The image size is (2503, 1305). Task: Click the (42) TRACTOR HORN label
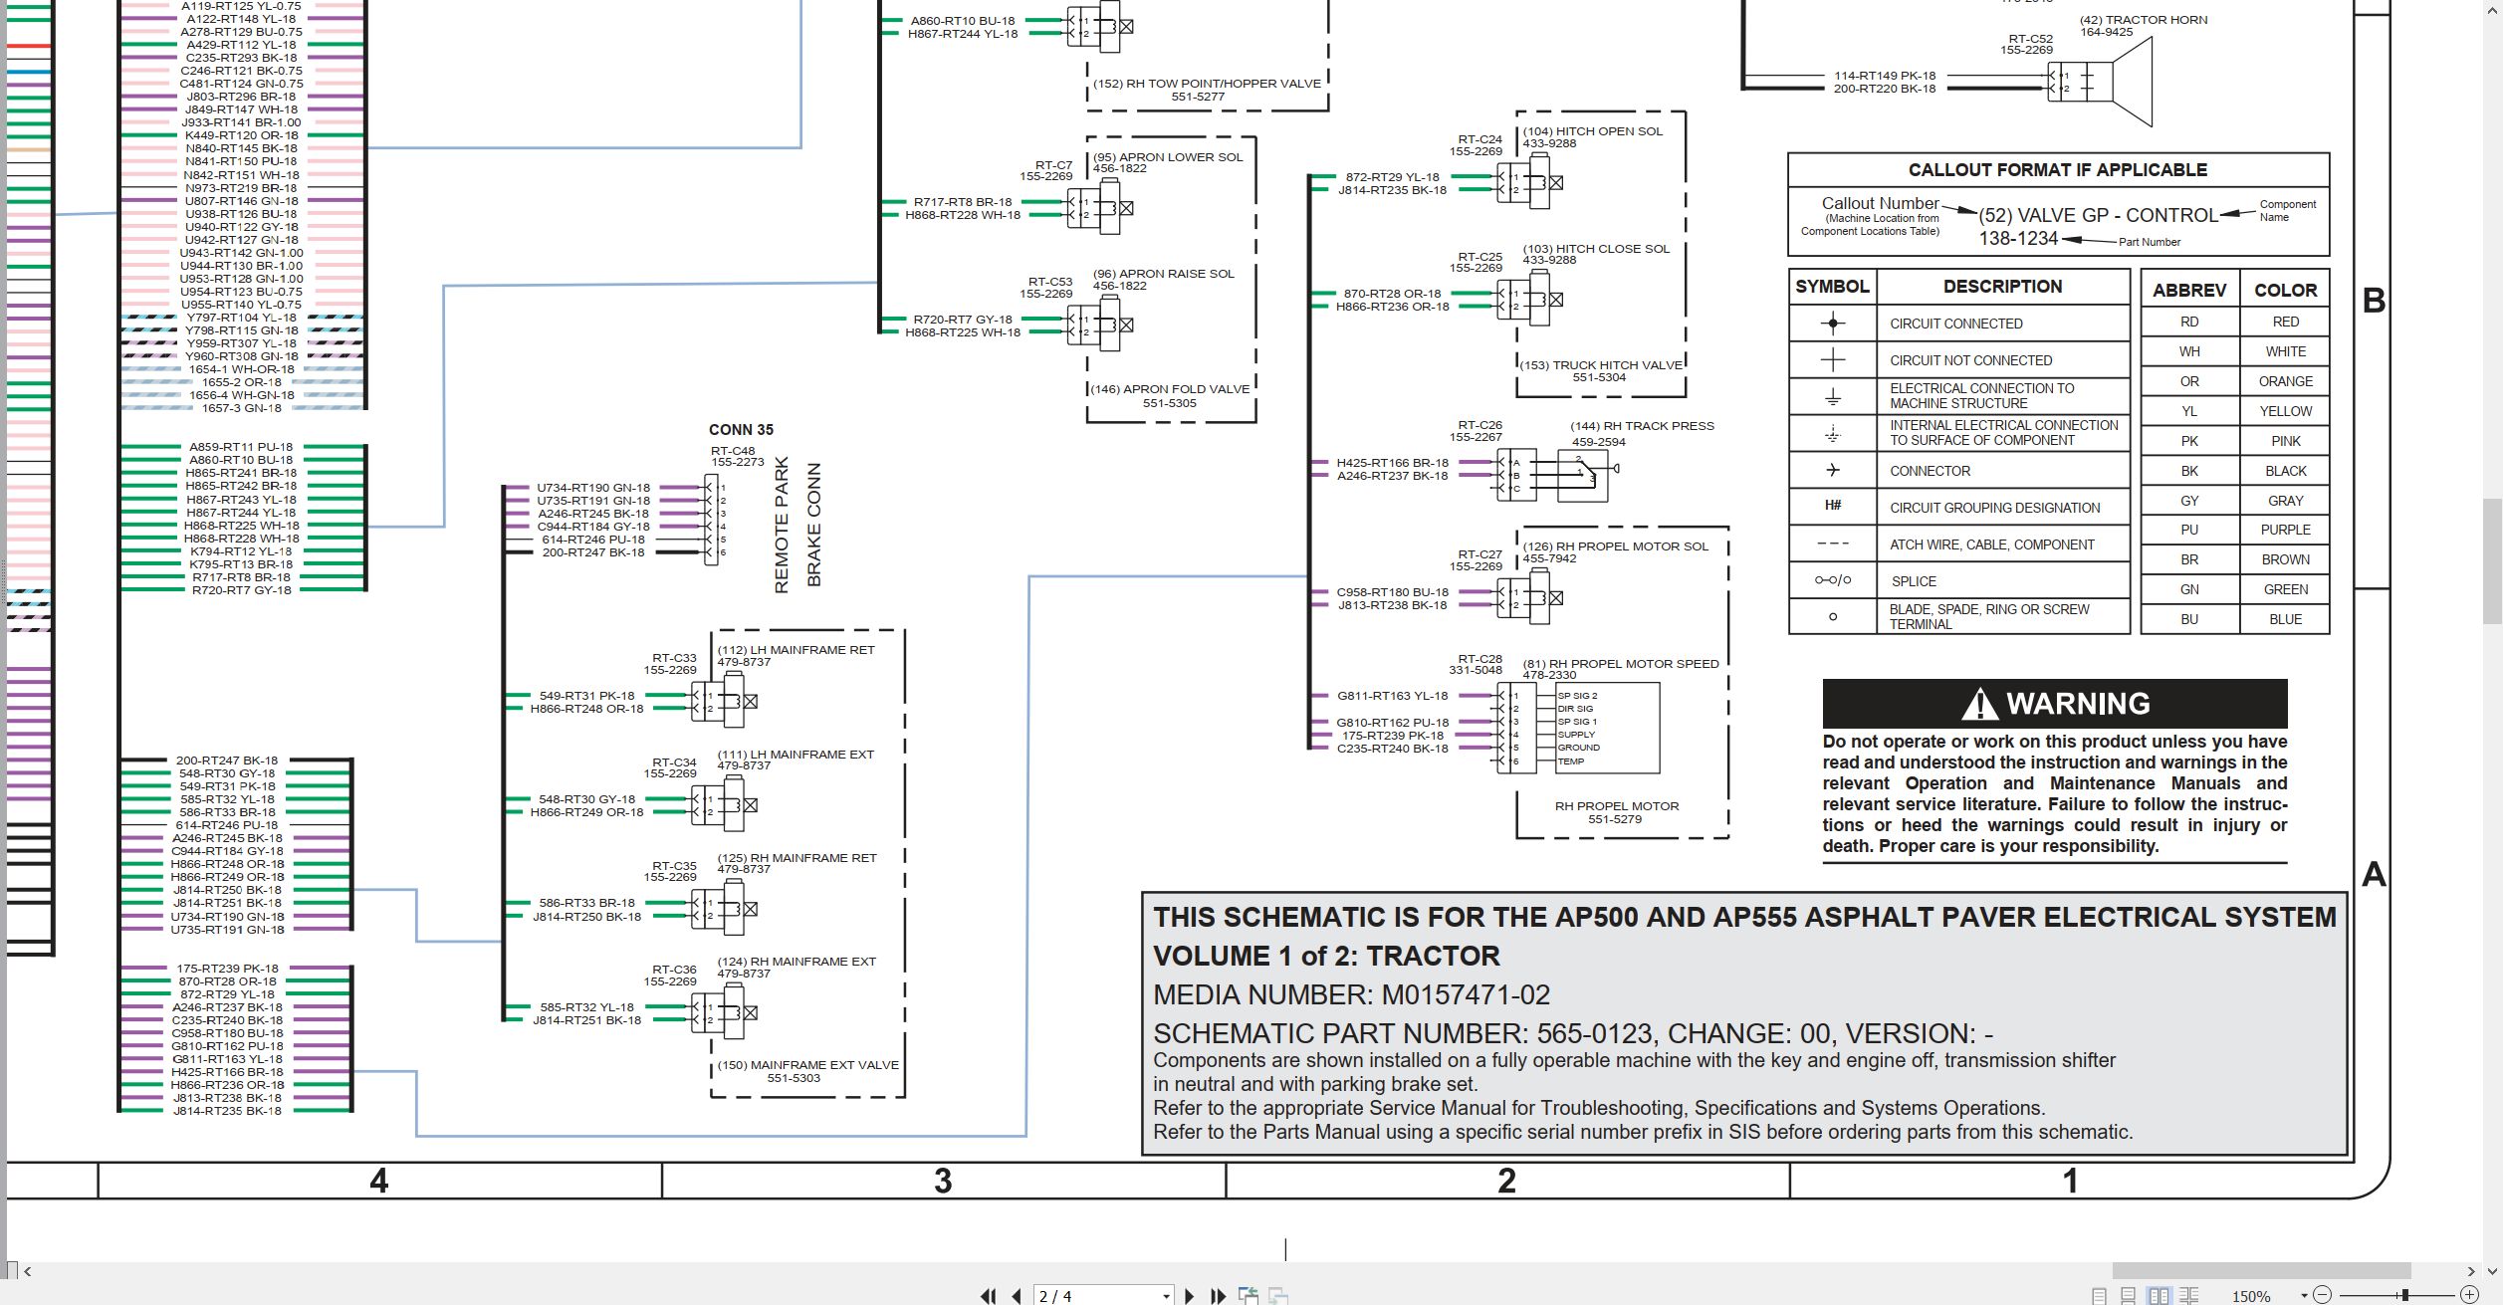2143,20
